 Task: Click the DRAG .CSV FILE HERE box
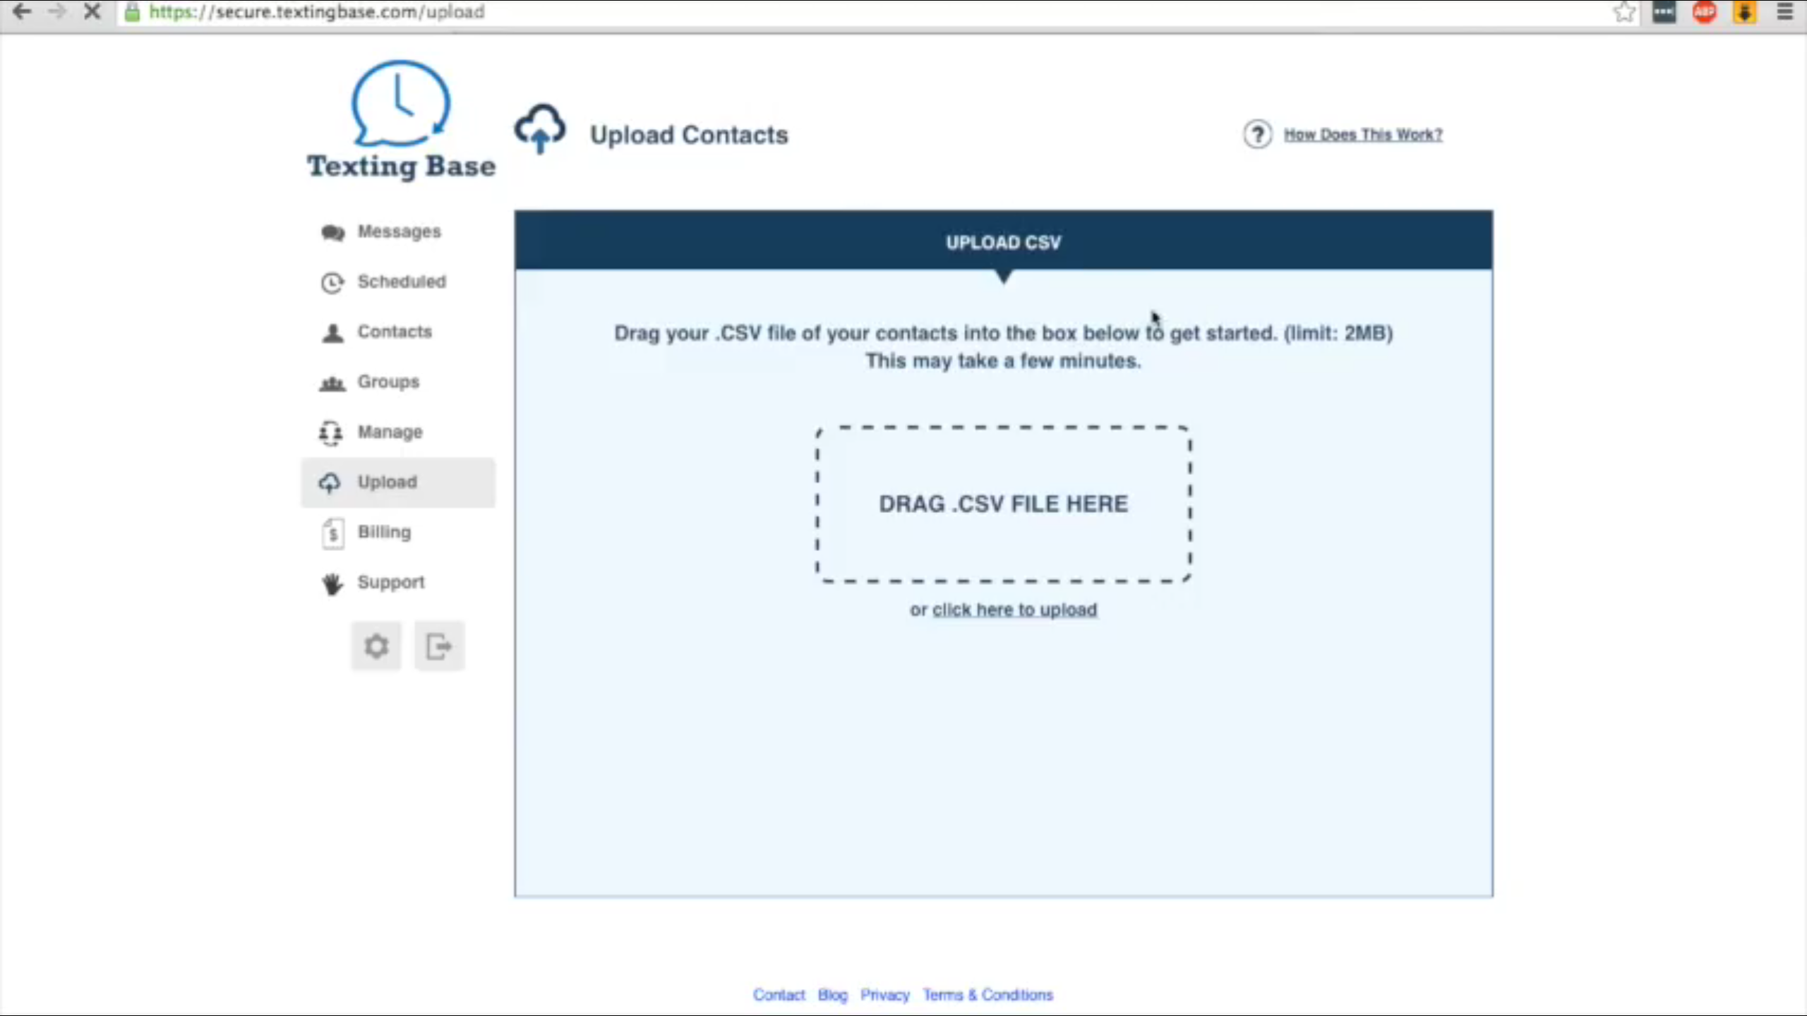(1003, 504)
